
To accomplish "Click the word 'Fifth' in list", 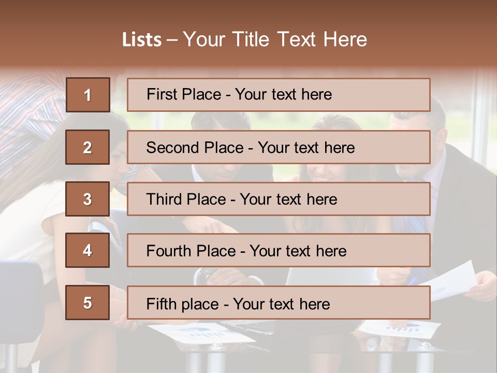I will point(157,304).
